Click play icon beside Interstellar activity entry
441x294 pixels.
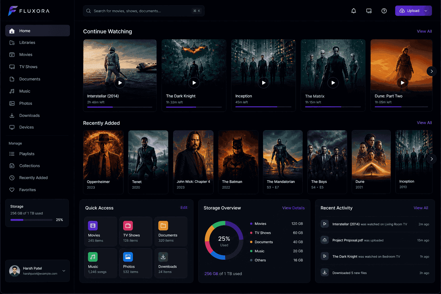click(x=325, y=224)
